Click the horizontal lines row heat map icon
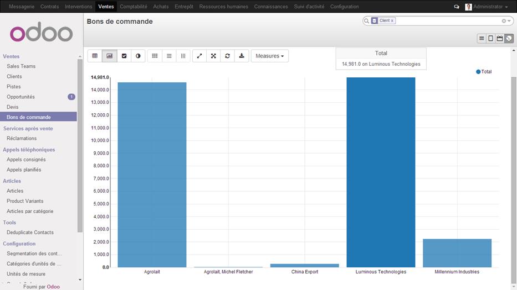 [x=169, y=56]
